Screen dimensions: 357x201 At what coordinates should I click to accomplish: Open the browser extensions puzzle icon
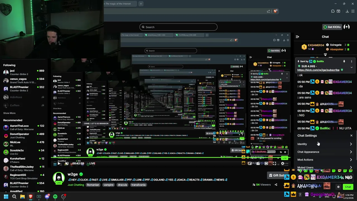333,11
